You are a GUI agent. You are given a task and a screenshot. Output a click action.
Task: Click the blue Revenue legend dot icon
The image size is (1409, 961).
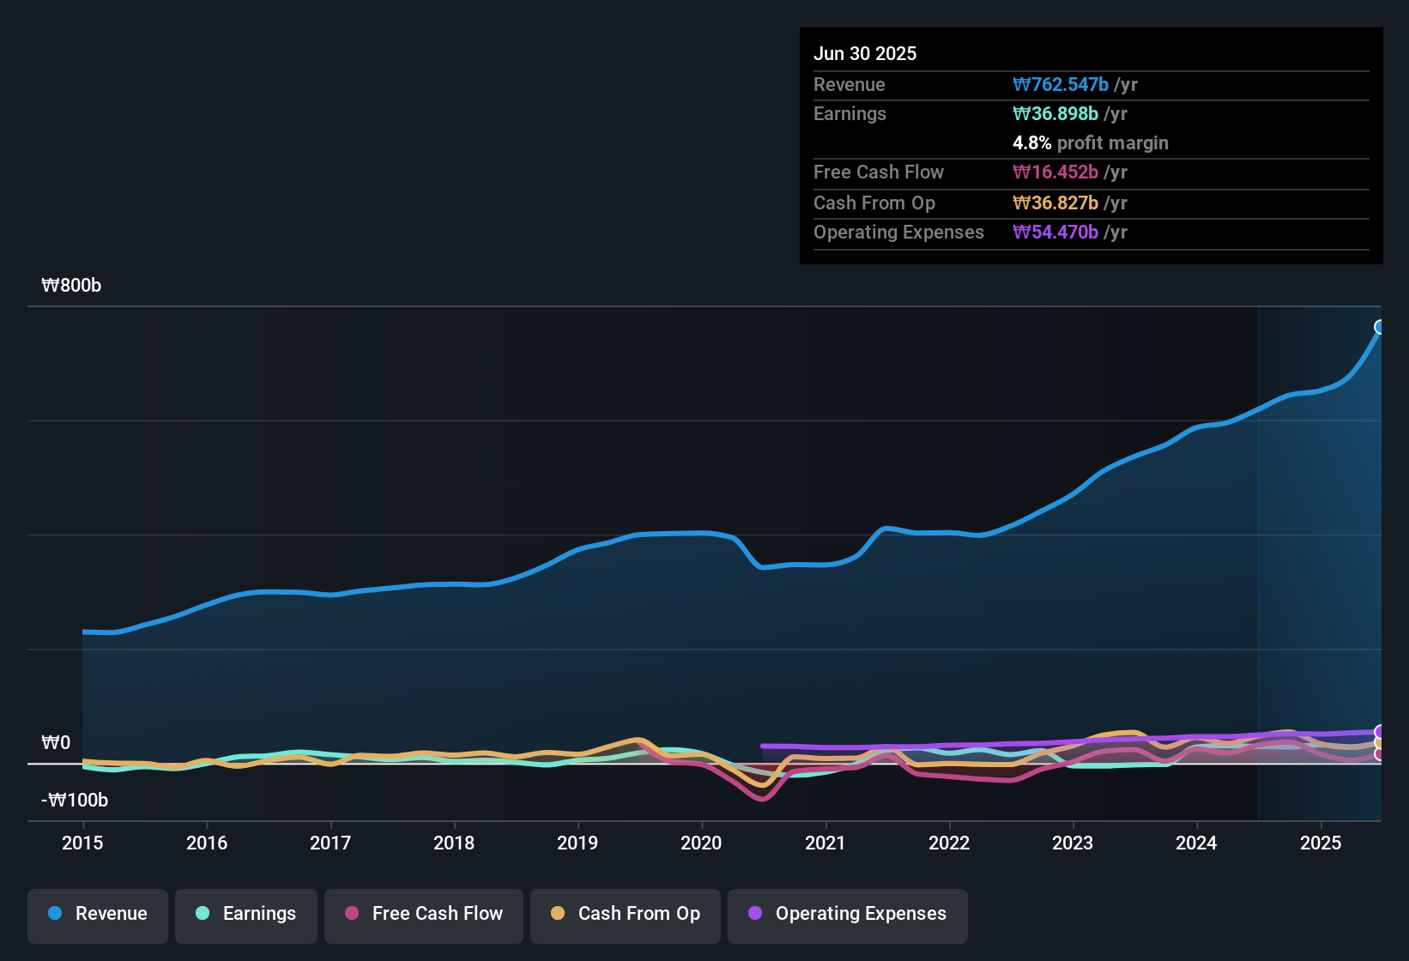point(54,914)
